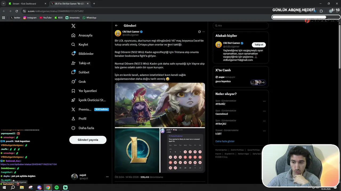The width and height of the screenshot is (341, 191).
Task: Open more options for #FBvRİZ trend
Action: (264, 101)
